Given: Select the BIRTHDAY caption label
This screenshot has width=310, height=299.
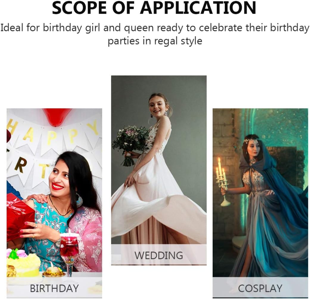Looking at the screenshot, I should (x=54, y=288).
